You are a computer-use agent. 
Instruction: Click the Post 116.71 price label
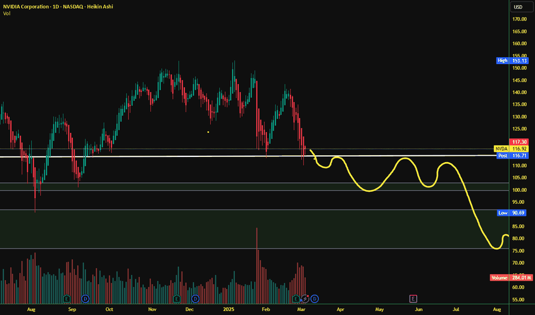pyautogui.click(x=512, y=156)
